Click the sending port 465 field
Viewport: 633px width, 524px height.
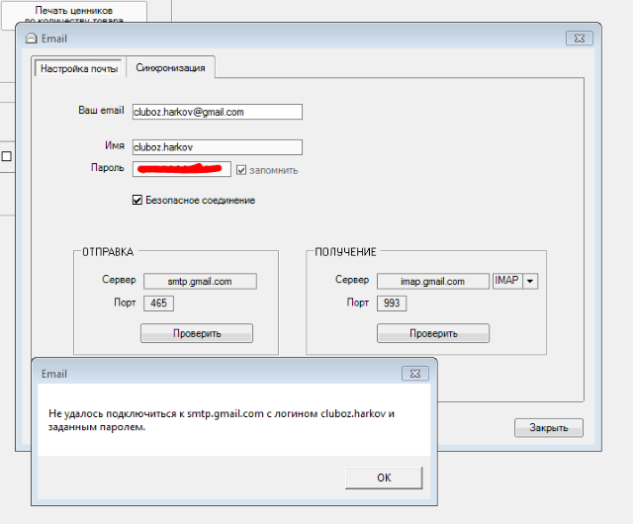[158, 304]
